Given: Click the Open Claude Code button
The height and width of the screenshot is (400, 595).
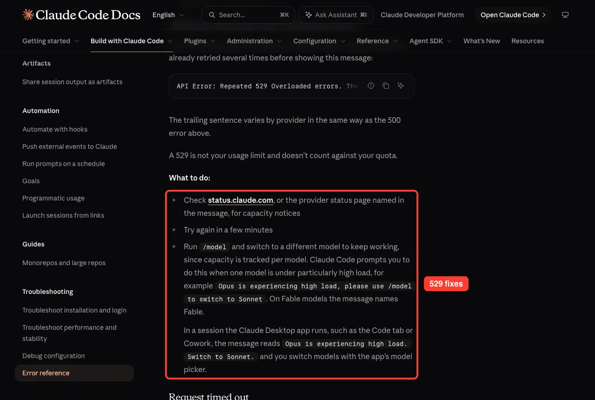Looking at the screenshot, I should pyautogui.click(x=513, y=15).
